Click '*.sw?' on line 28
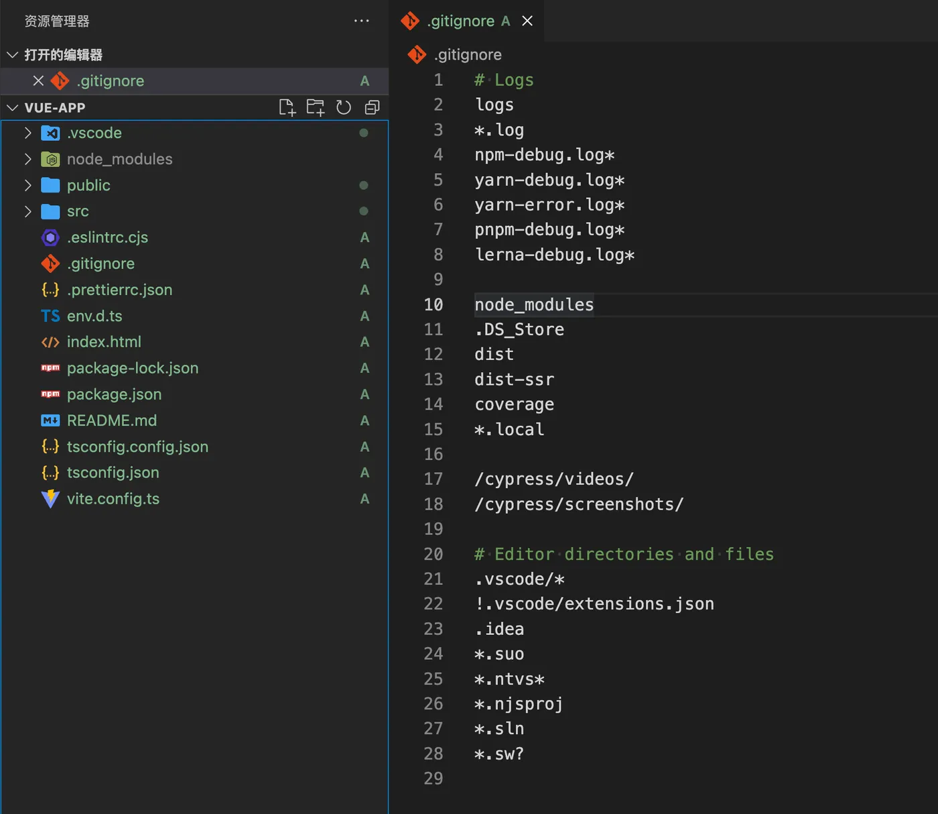This screenshot has width=938, height=814. click(x=499, y=754)
